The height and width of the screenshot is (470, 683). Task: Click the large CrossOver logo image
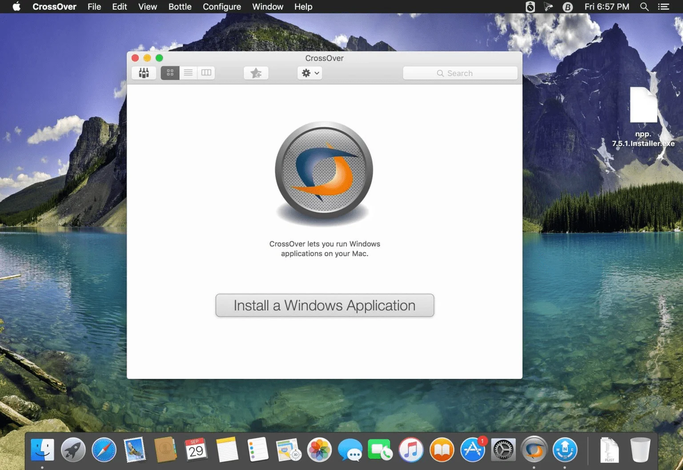[x=324, y=171]
